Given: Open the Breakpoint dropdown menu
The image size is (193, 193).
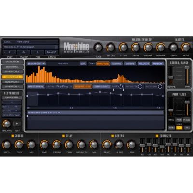Looking at the screenshot, I should 36,64.
